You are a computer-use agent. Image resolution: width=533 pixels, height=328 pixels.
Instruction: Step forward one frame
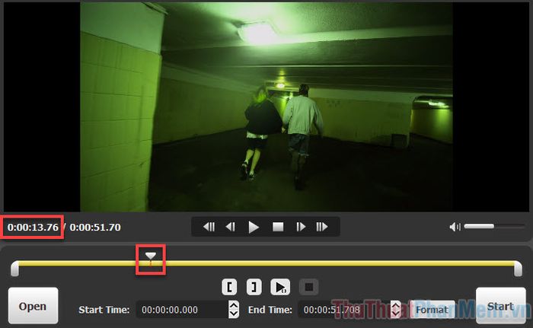pyautogui.click(x=301, y=227)
